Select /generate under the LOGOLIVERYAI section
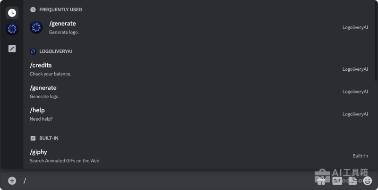Viewport: 378px width, 190px height. point(199,91)
